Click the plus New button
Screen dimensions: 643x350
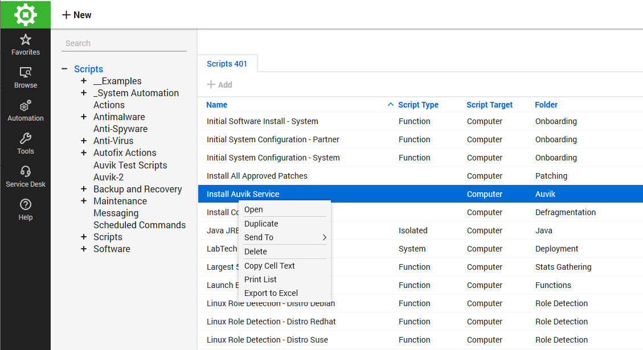pyautogui.click(x=77, y=15)
